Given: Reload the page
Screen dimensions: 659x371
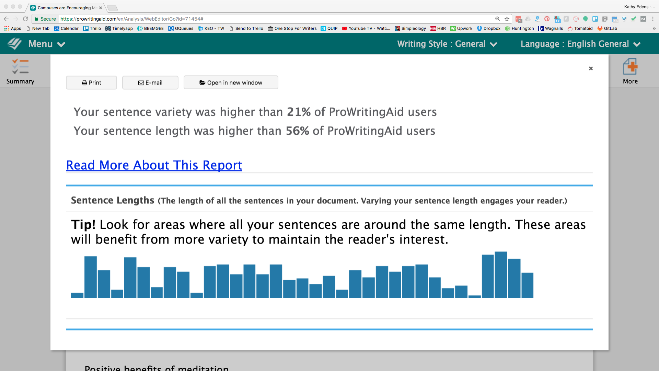Looking at the screenshot, I should pos(25,19).
